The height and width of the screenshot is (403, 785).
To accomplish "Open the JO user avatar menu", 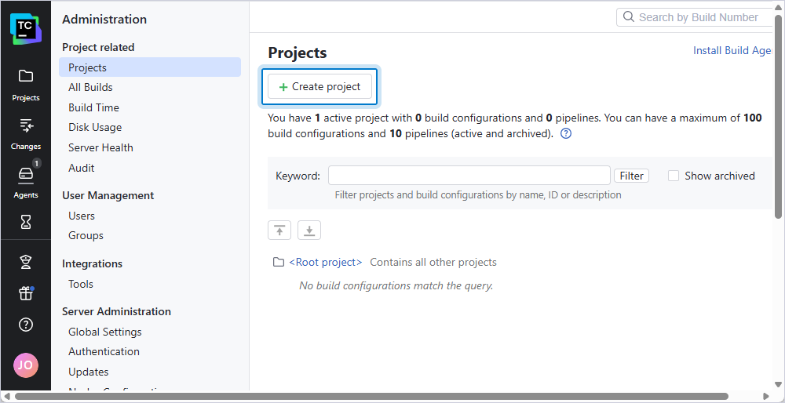I will [26, 365].
